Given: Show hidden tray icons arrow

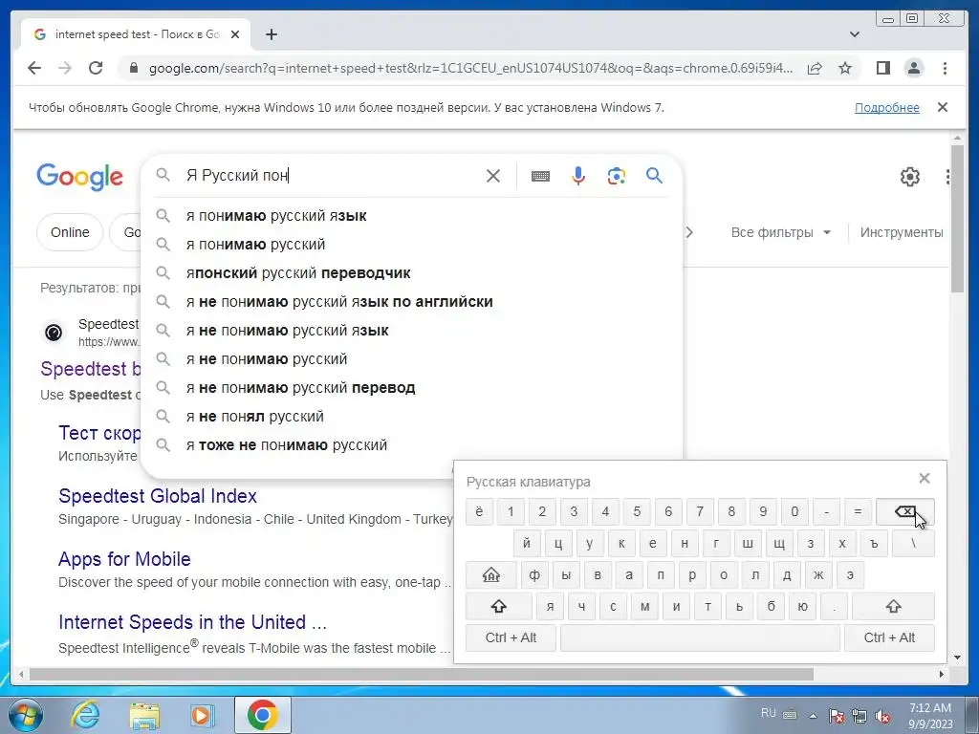Looking at the screenshot, I should (x=813, y=716).
